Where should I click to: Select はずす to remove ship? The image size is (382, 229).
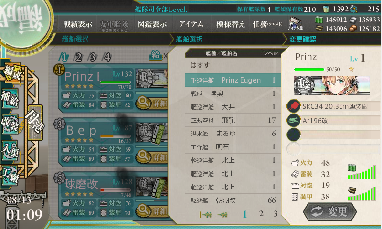(x=233, y=65)
